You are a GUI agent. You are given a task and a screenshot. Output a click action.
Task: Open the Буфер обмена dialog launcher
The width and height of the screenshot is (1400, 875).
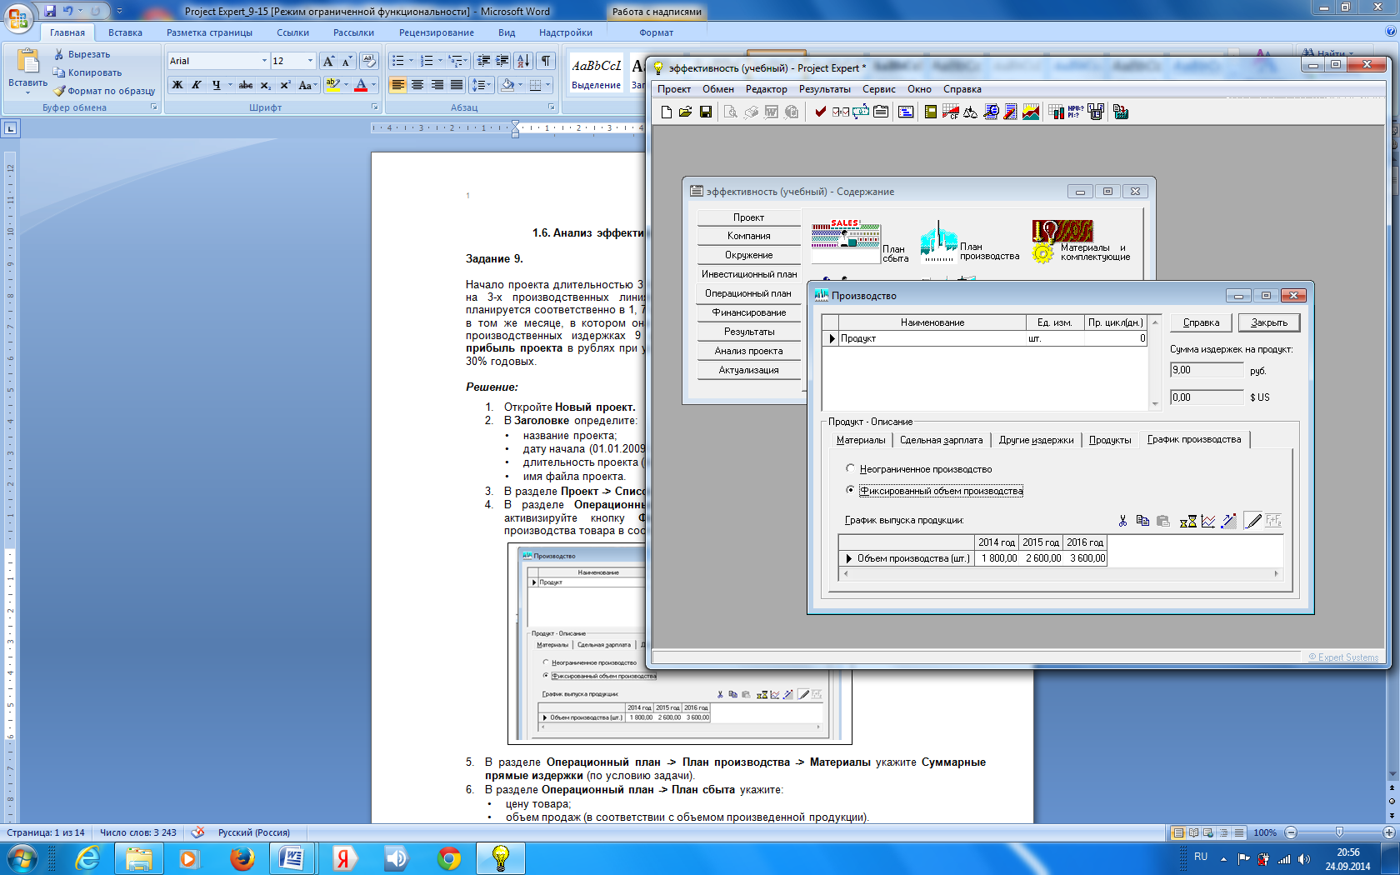point(154,107)
